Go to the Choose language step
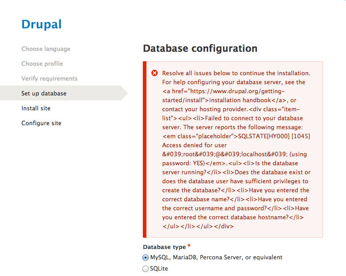This screenshot has width=346, height=276. point(46,49)
